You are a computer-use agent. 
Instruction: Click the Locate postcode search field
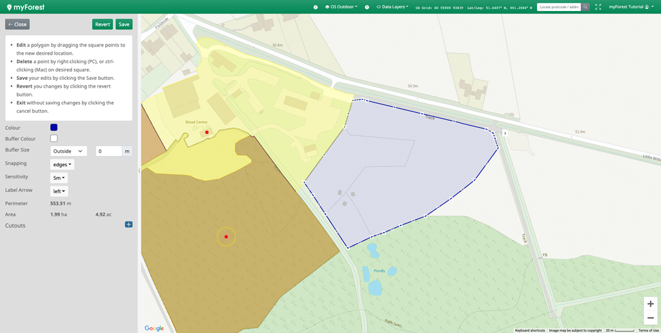point(558,7)
